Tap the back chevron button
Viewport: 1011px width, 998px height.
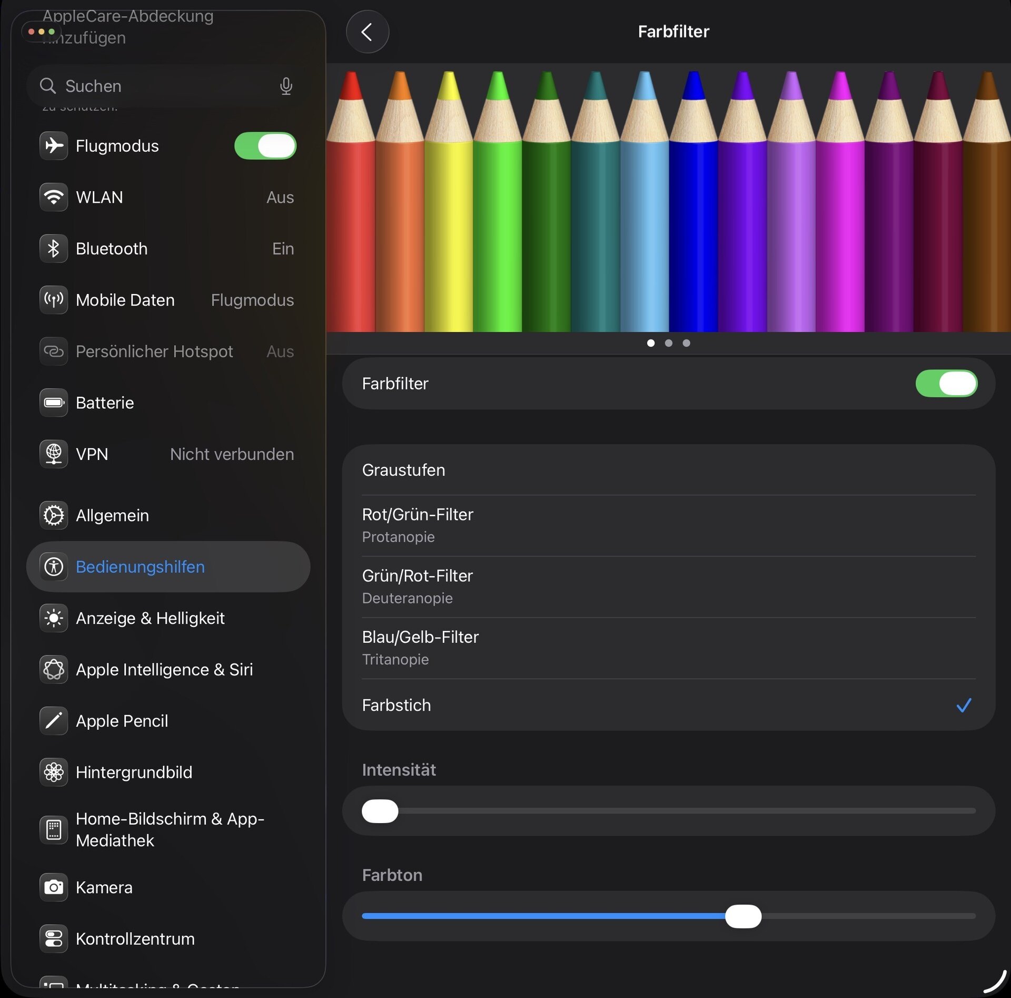(x=367, y=32)
